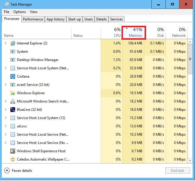Click the Windows Explorer folder icon

click(x=13, y=93)
